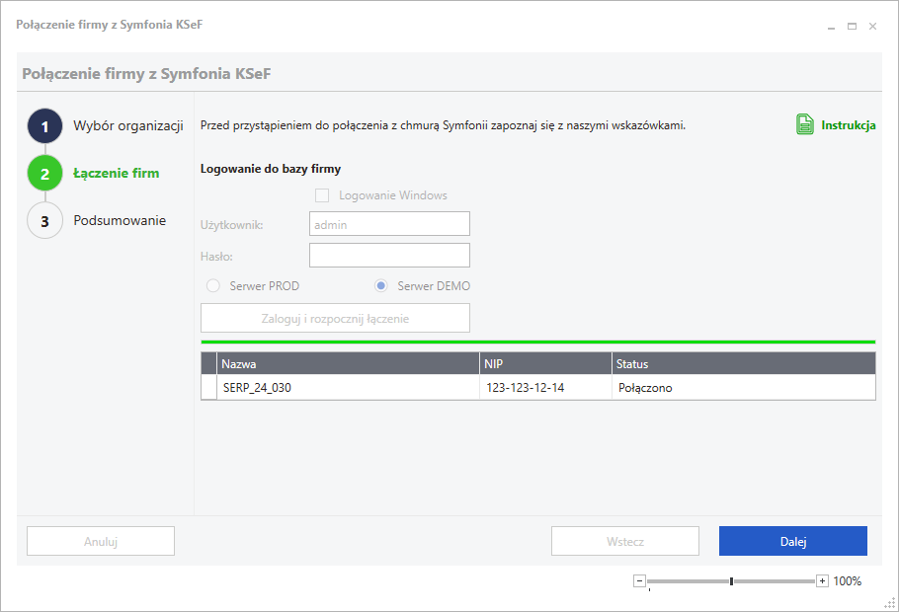The height and width of the screenshot is (612, 899).
Task: Click the Instrukcja link text
Action: [x=848, y=125]
